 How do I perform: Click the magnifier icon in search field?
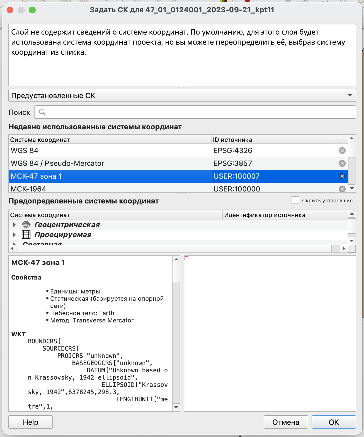42,112
